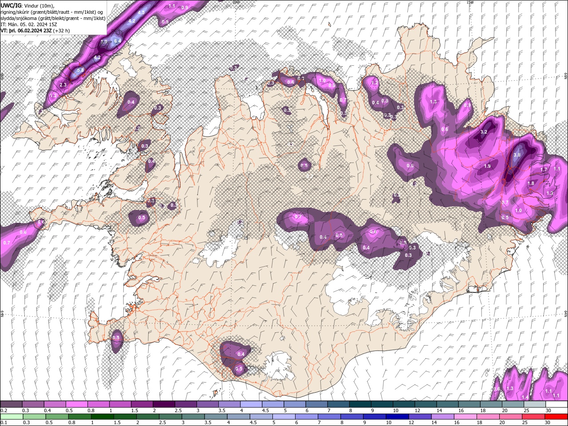Click the 4.5 precipitation value on the map
Screen dimensions: 568x426
coord(141,12)
